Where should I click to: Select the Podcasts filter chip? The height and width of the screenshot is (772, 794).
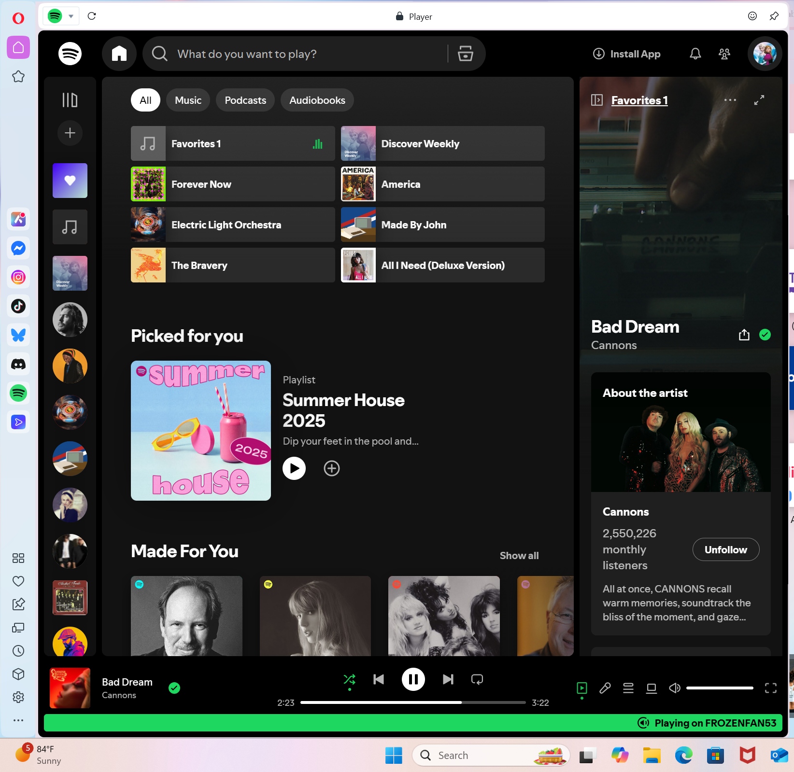pos(245,100)
